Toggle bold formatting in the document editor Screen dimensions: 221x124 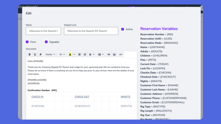point(29,55)
